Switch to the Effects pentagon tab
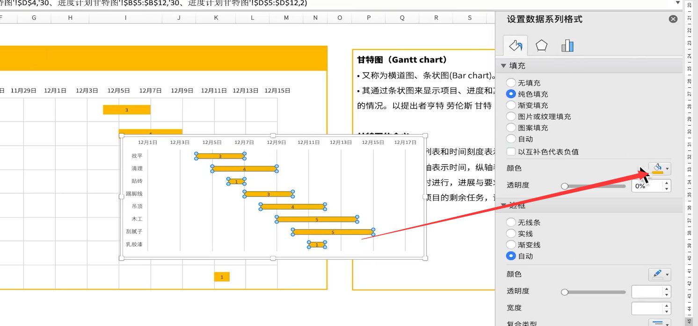Image resolution: width=698 pixels, height=326 pixels. (541, 45)
